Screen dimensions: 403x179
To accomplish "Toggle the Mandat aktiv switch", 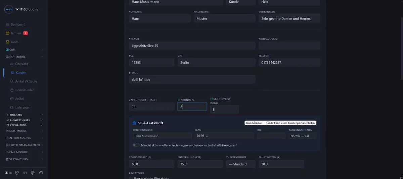I will [x=136, y=145].
